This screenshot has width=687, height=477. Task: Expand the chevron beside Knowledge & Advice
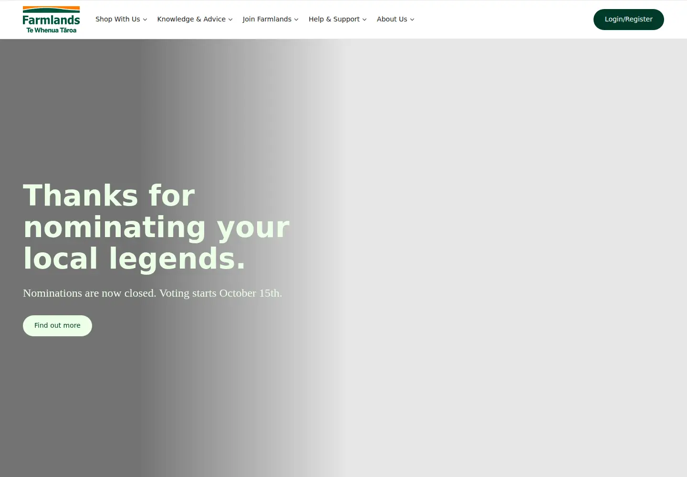coord(230,20)
